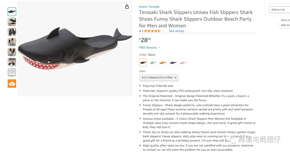Pick the navy blue color swatch
This screenshot has width=290, height=152.
point(173,62)
